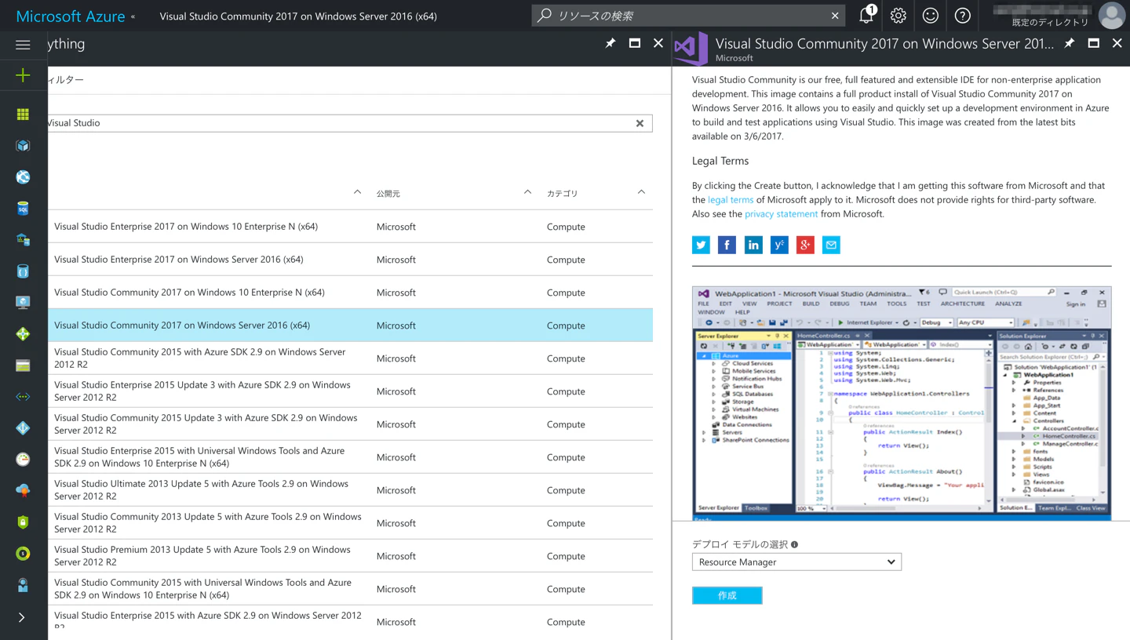Click the Microsoft Azure logo text
Image resolution: width=1130 pixels, height=640 pixels.
[x=71, y=16]
